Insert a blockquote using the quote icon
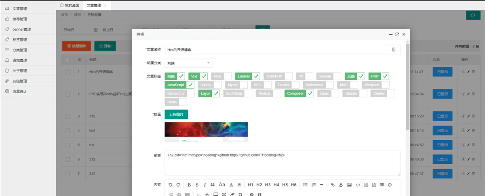 click(213, 185)
